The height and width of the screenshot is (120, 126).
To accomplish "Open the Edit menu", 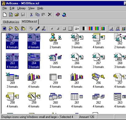I will pyautogui.click(x=12, y=8).
